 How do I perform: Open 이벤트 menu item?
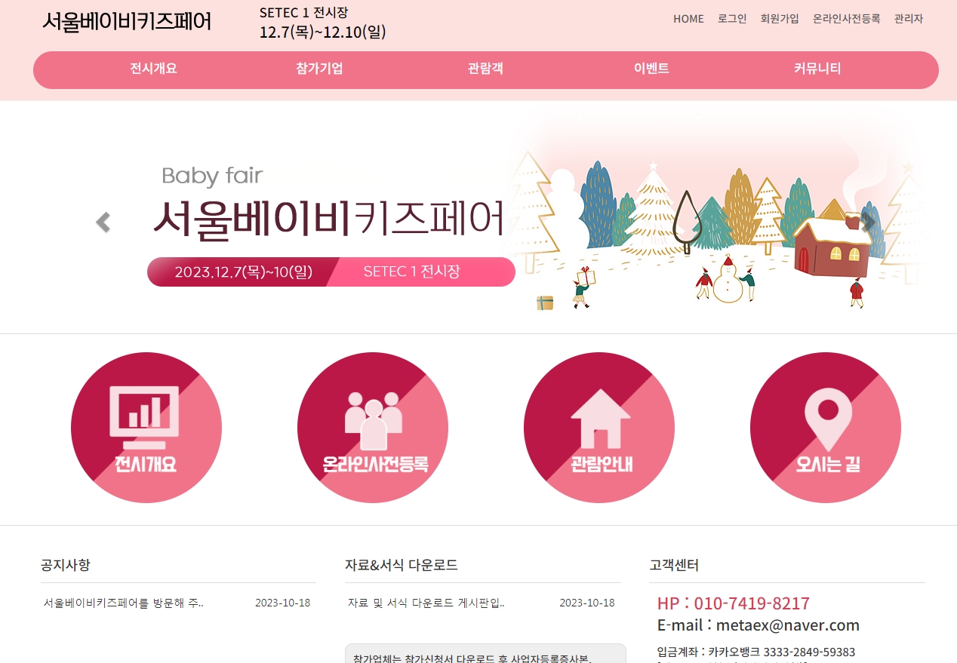coord(651,69)
